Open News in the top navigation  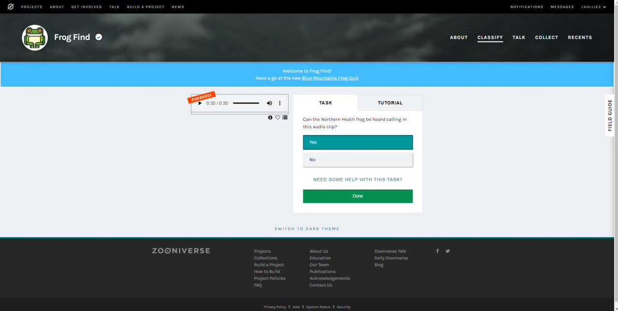pyautogui.click(x=178, y=7)
